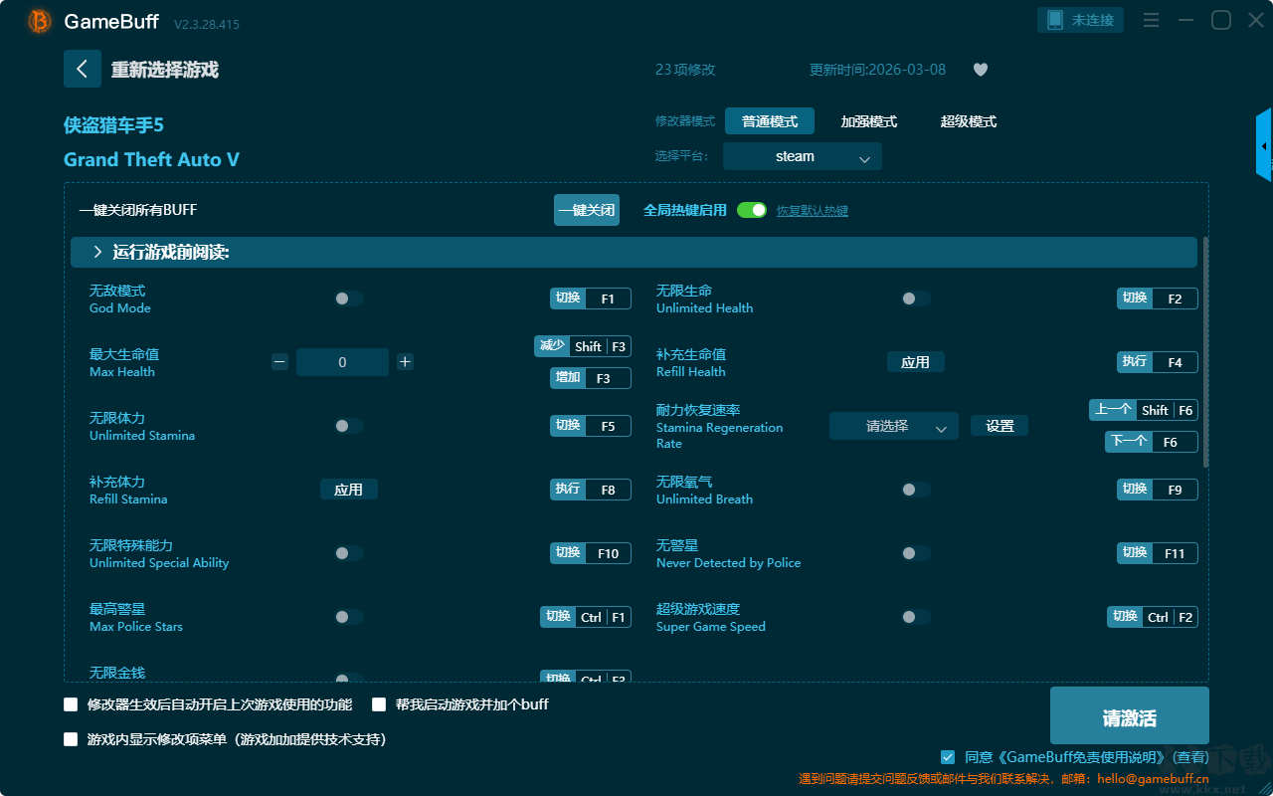Expand the 运行游戏前阅读 section

point(634,253)
